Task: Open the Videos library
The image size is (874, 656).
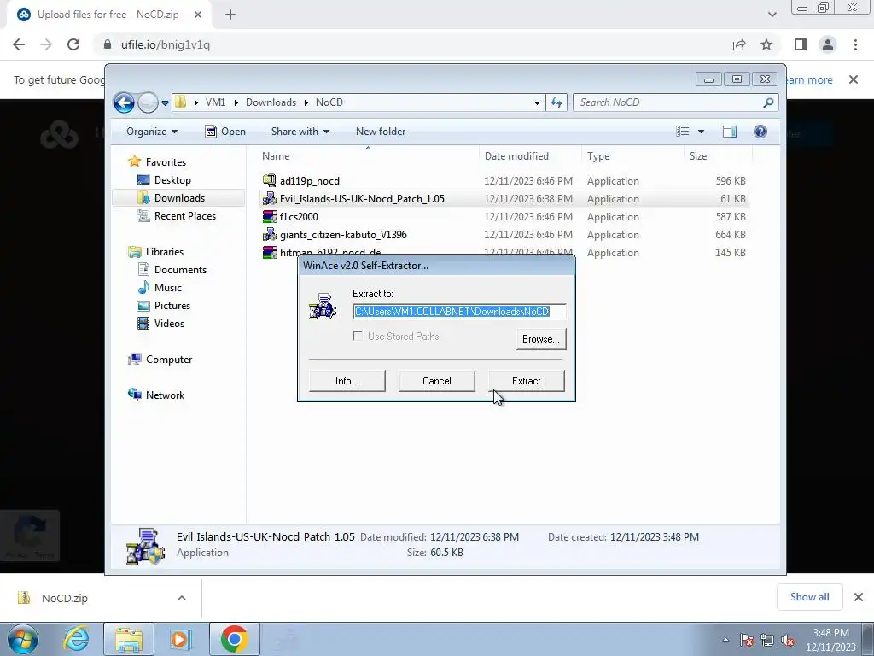Action: 169,324
